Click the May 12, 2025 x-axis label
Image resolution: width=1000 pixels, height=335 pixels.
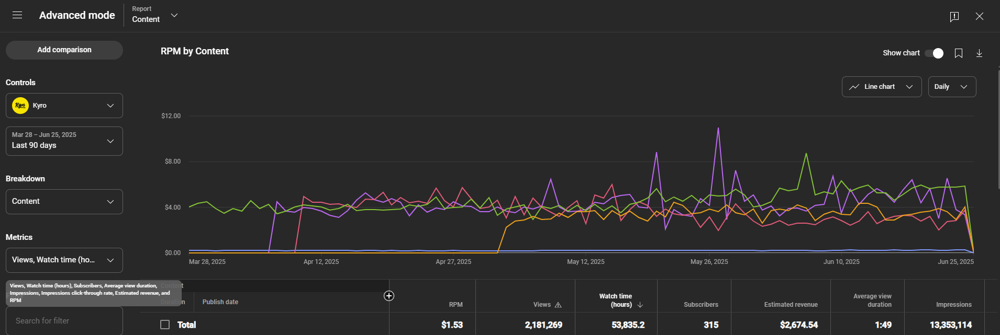tap(585, 262)
